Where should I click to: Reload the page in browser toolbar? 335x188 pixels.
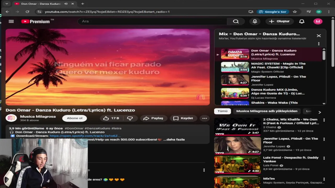pyautogui.click(x=27, y=12)
